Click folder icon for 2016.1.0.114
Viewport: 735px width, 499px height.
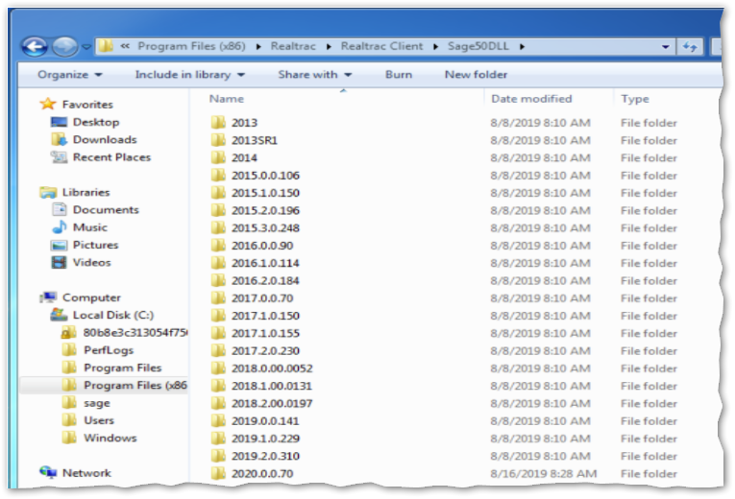coord(218,263)
